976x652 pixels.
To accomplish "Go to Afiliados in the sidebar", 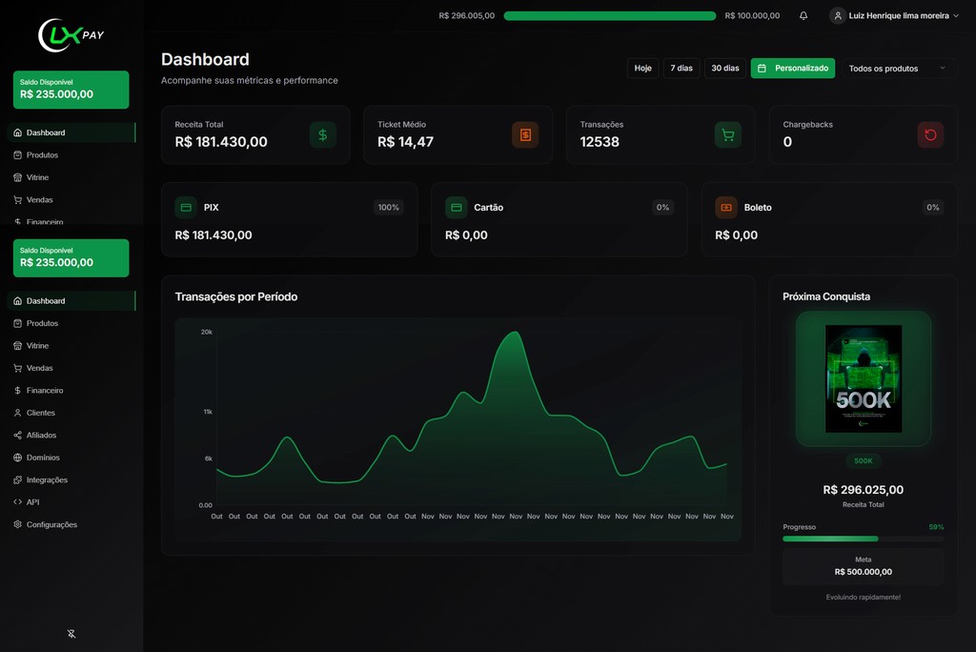I will 71,436.
